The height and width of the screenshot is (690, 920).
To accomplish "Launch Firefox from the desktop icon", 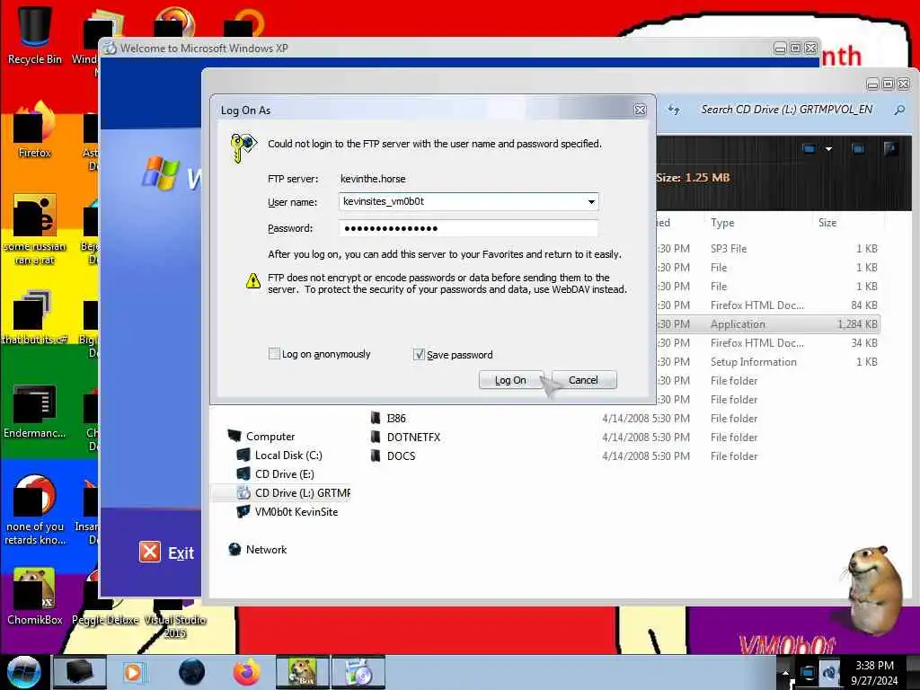I will click(x=35, y=129).
